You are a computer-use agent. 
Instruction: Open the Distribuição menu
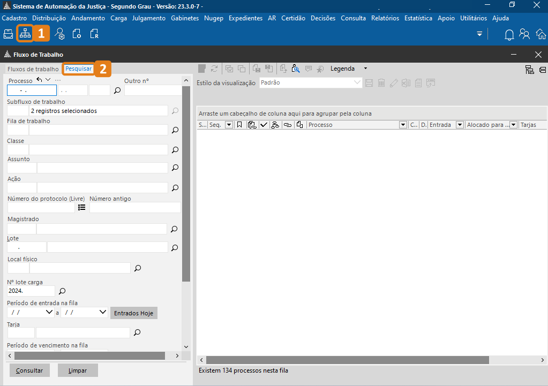pos(49,18)
